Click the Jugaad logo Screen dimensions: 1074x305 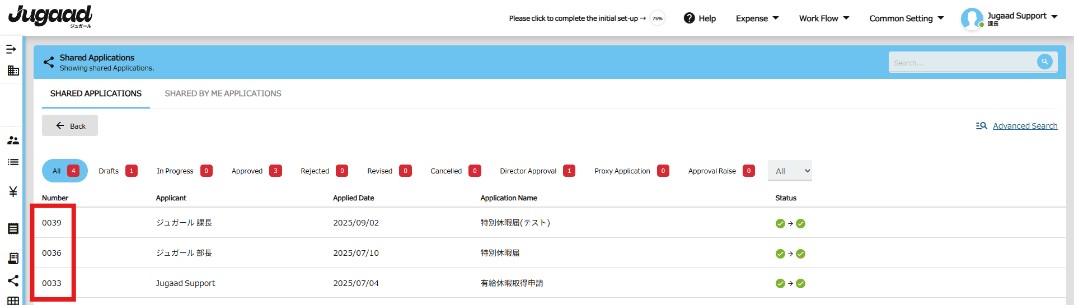50,16
